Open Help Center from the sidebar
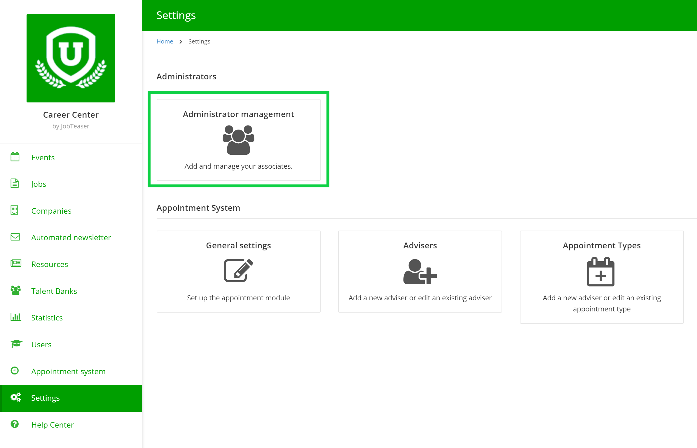The width and height of the screenshot is (697, 448). [x=71, y=425]
